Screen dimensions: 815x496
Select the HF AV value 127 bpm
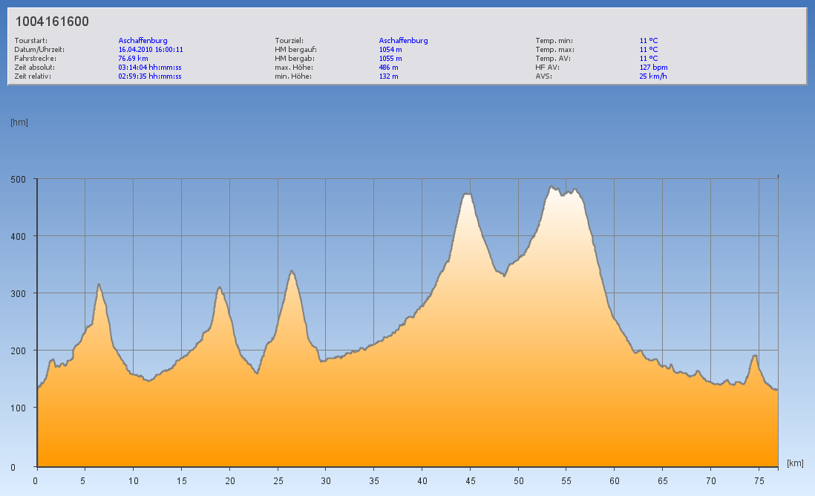653,68
